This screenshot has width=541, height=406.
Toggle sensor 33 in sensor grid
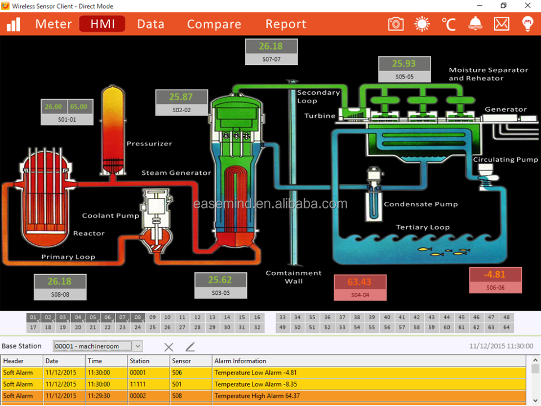tap(282, 317)
